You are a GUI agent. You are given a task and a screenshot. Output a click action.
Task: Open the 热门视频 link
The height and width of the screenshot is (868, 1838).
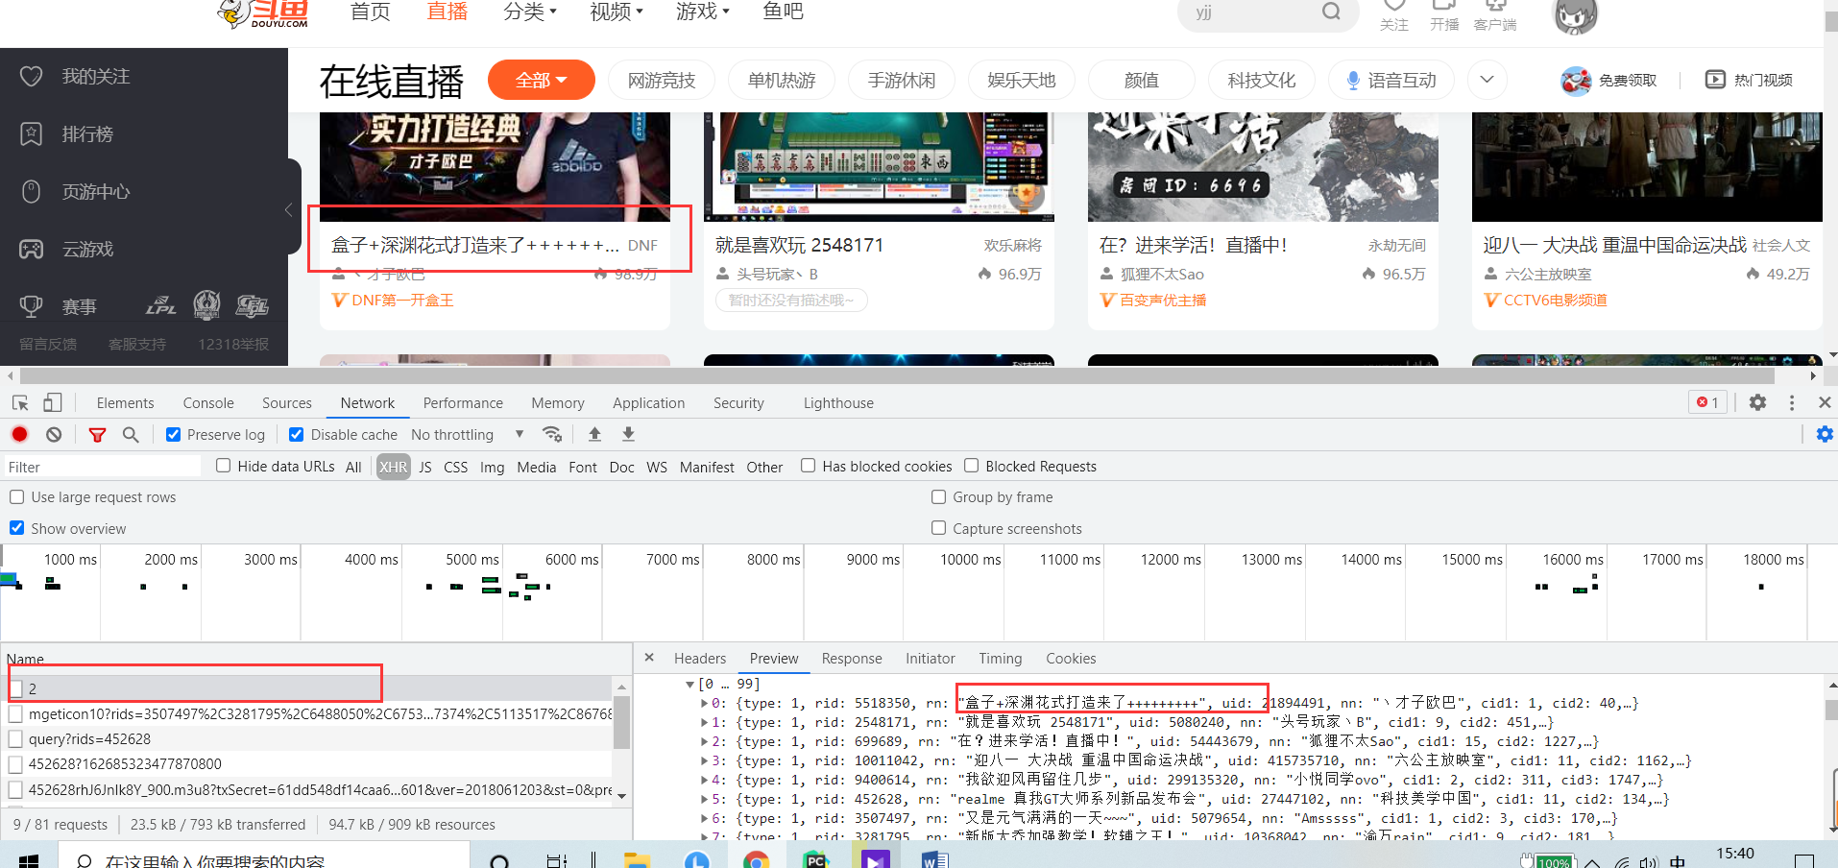coord(1749,80)
